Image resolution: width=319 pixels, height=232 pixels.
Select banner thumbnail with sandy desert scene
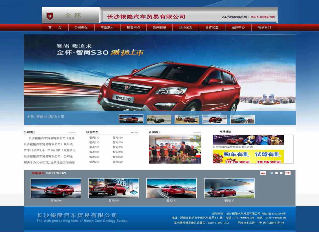(187, 119)
